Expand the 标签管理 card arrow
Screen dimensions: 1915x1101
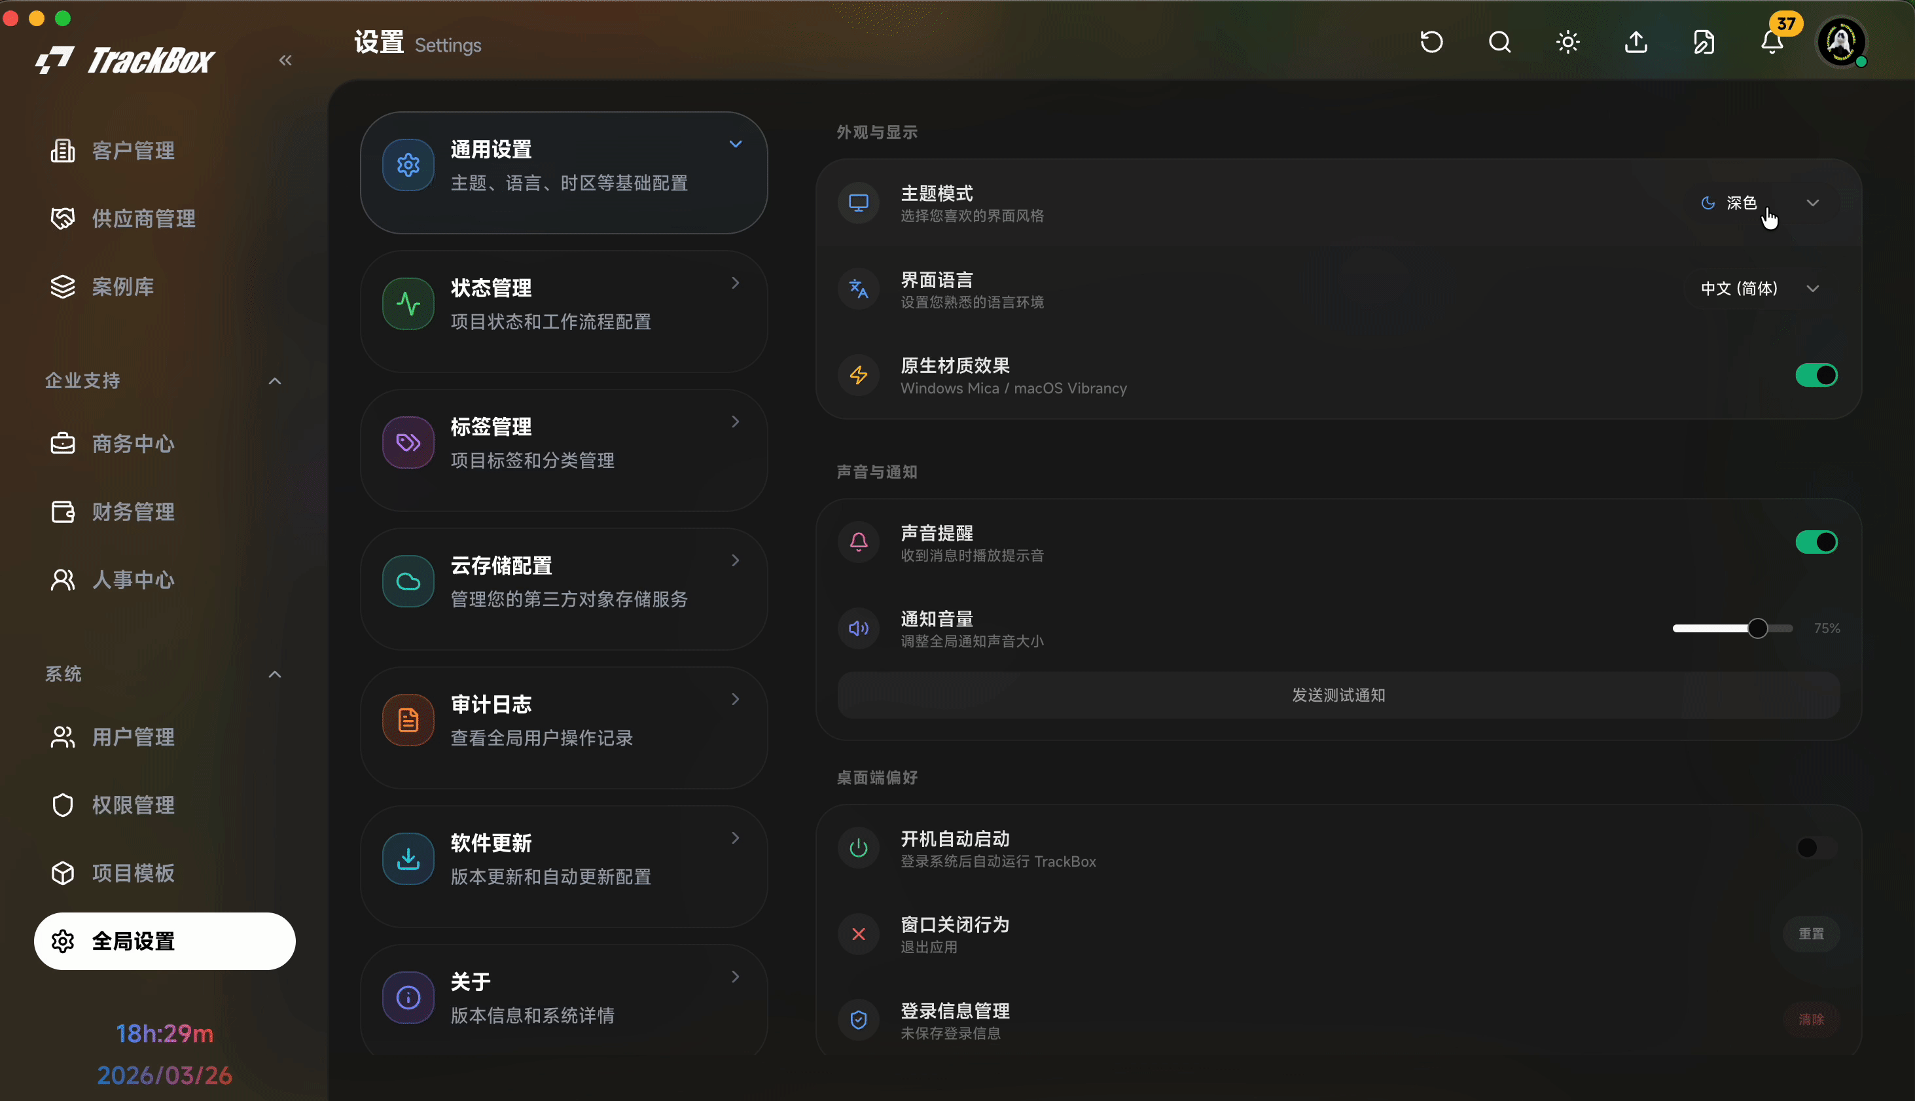click(x=735, y=421)
